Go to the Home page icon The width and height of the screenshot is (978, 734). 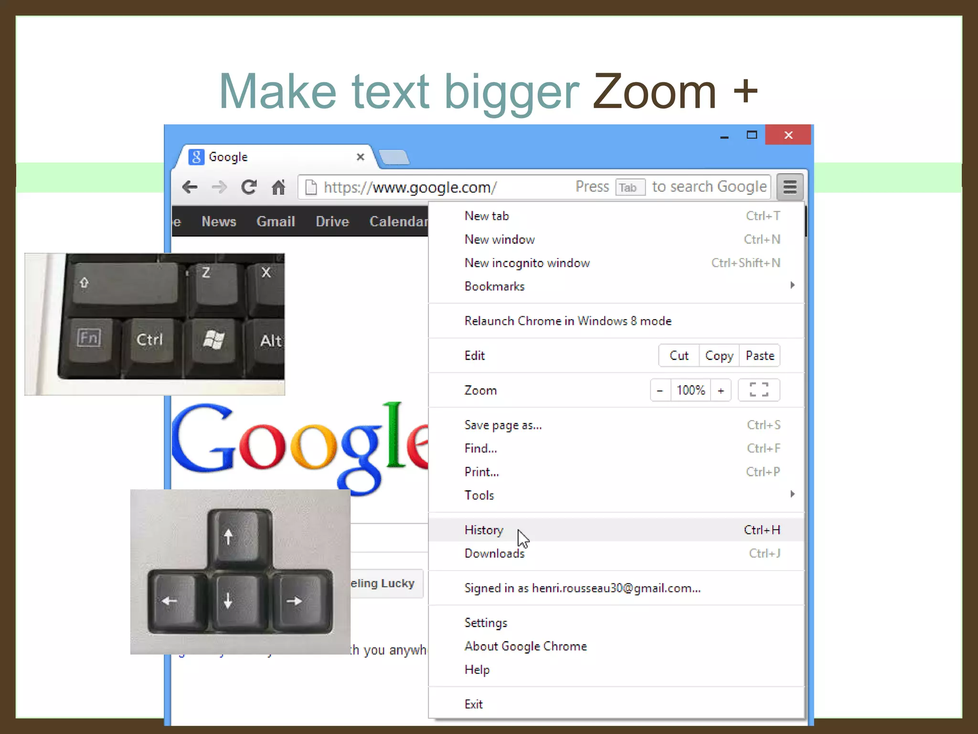coord(278,187)
